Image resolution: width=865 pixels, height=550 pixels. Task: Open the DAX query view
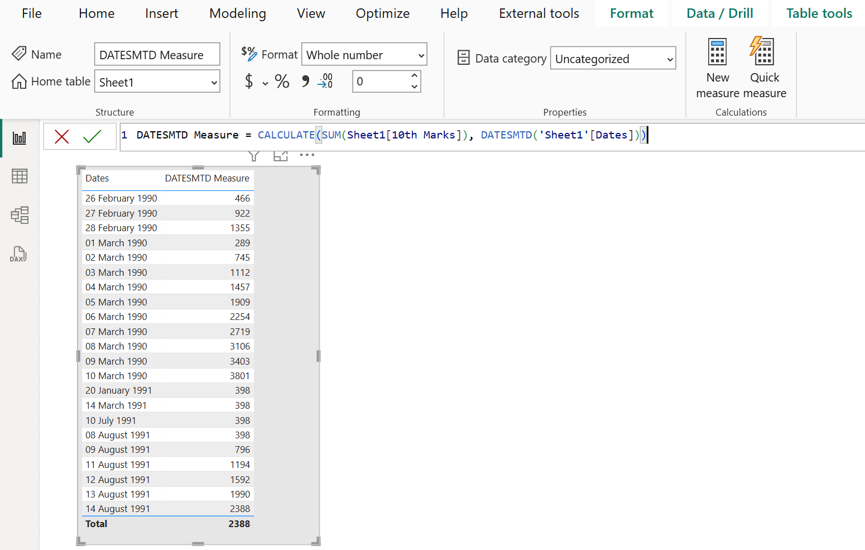tap(20, 254)
